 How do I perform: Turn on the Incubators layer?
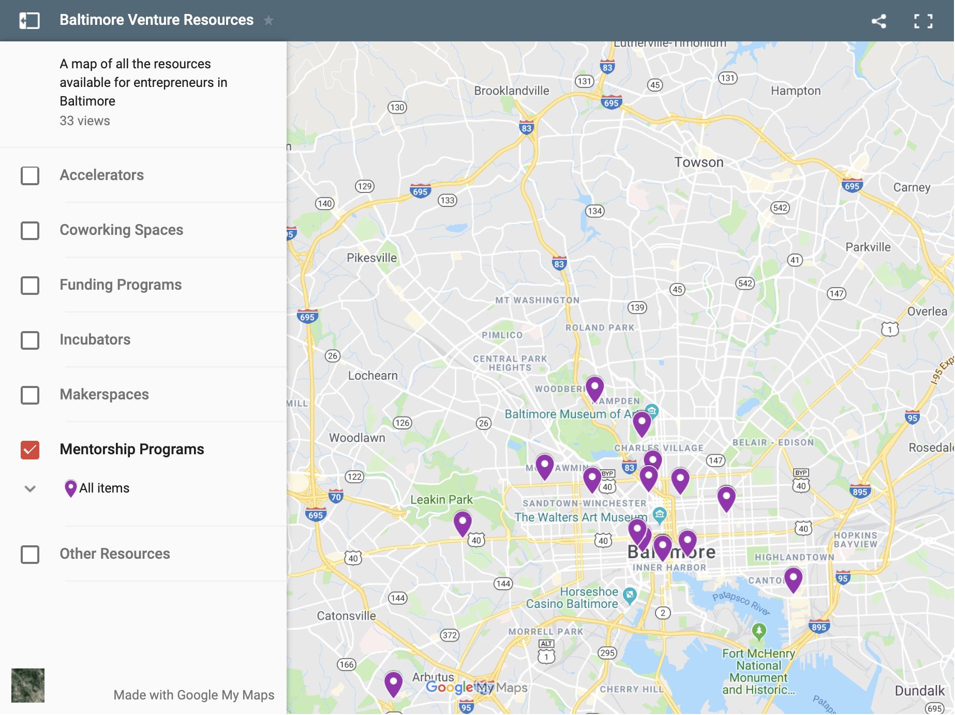coord(30,340)
